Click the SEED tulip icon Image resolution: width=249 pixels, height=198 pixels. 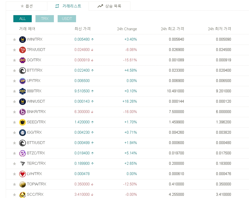[x=22, y=122]
